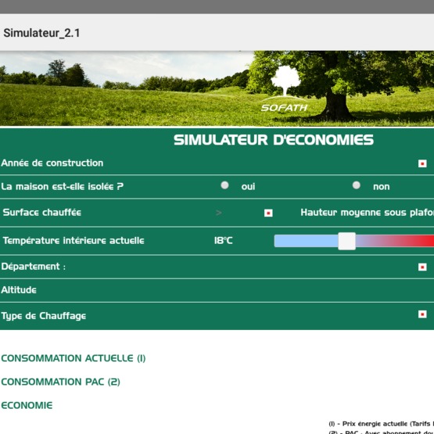Screen dimensions: 434x434
Task: Click the 'ECONOMIE' label
Action: (x=27, y=406)
